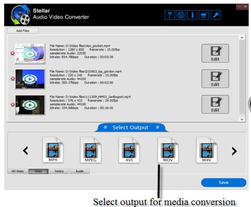The image size is (251, 207).
Task: Click resolution text 576 x 432
Action: 75,101
